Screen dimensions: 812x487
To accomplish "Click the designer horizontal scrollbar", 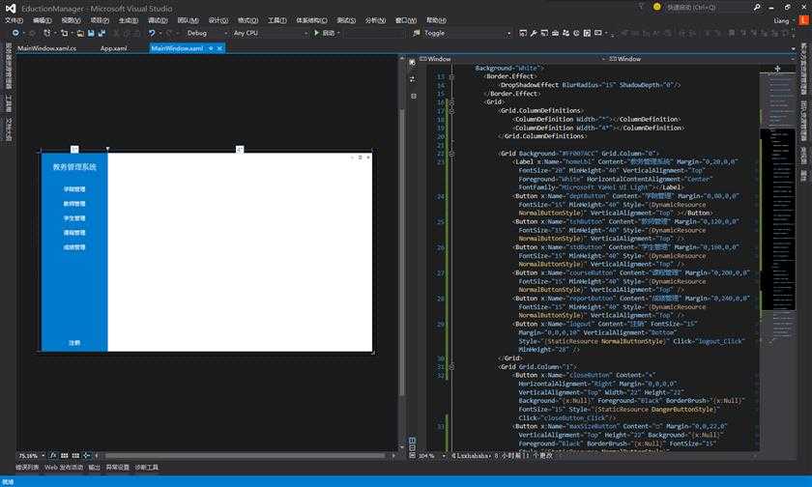I will 245,456.
